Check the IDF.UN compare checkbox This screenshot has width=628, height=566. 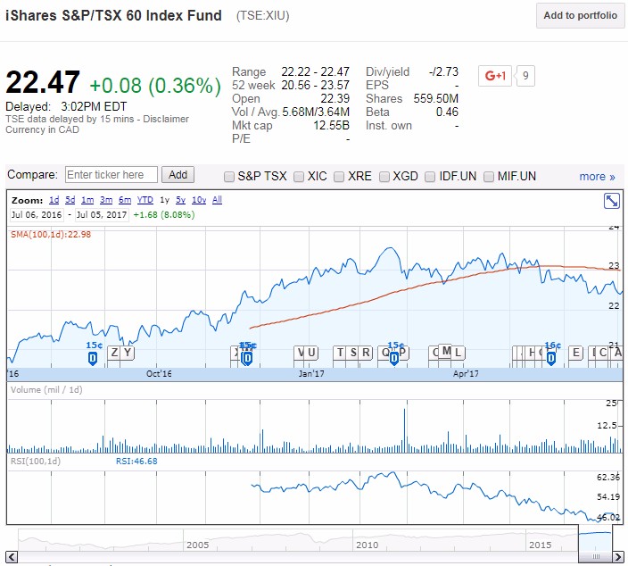point(430,177)
